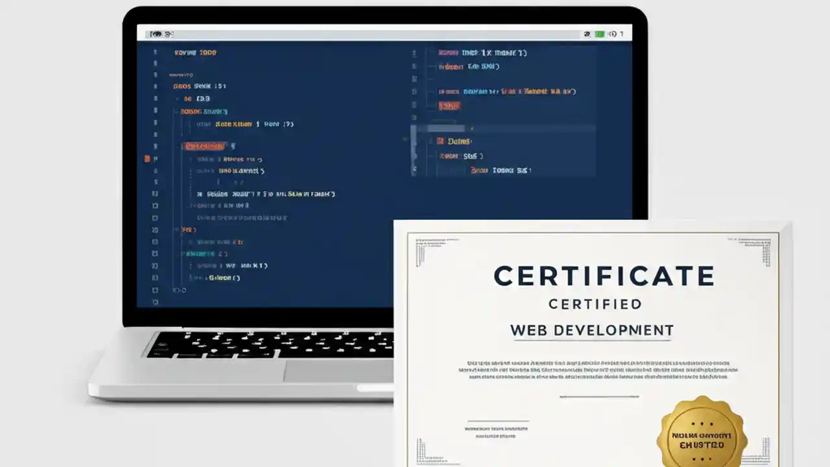Select the red error highlight in the right pane
The width and height of the screenshot is (830, 467).
click(449, 105)
